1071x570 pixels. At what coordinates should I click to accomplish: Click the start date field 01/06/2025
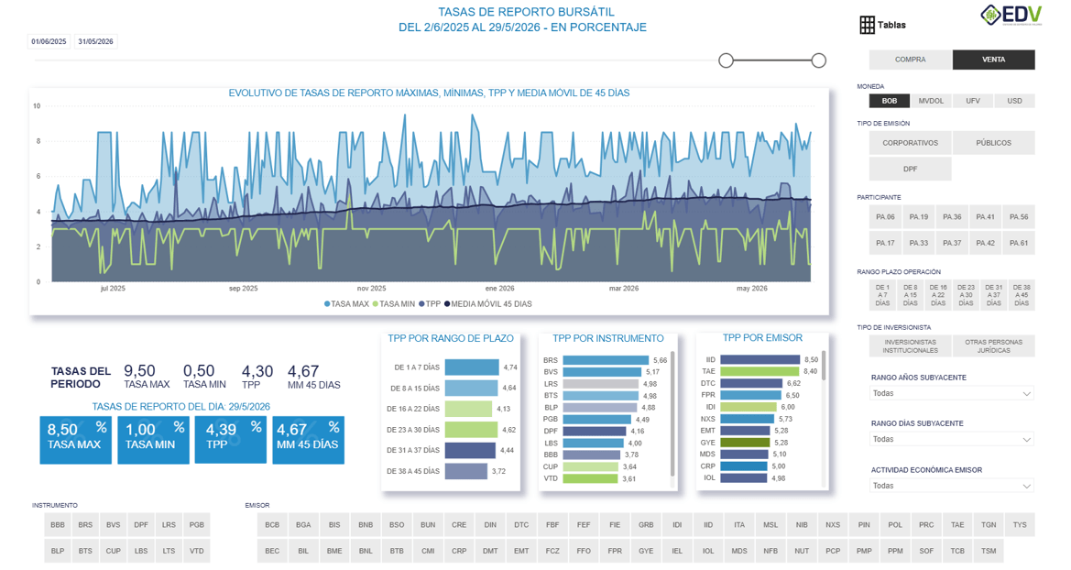pyautogui.click(x=49, y=41)
